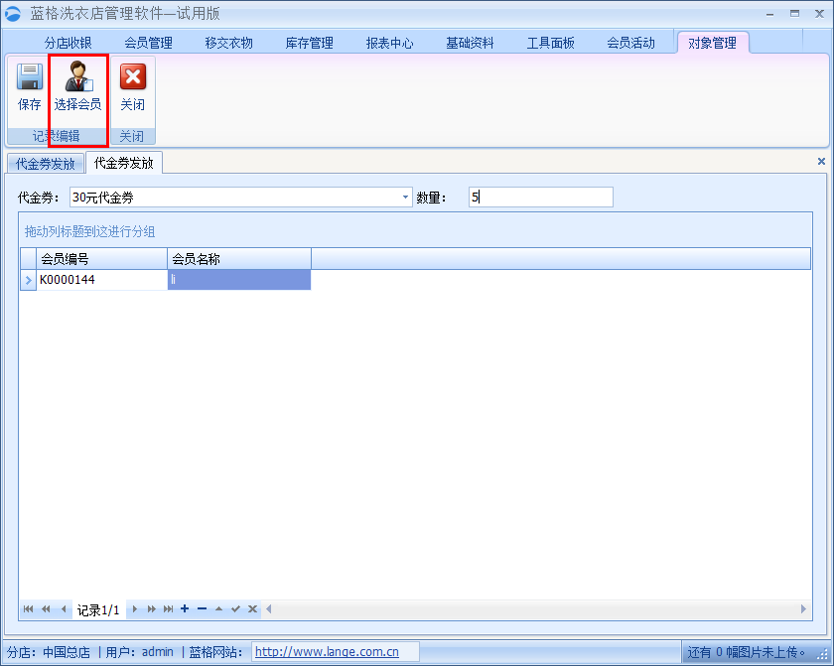Select the highlighted 会员名称 cell
834x666 pixels.
pyautogui.click(x=239, y=280)
